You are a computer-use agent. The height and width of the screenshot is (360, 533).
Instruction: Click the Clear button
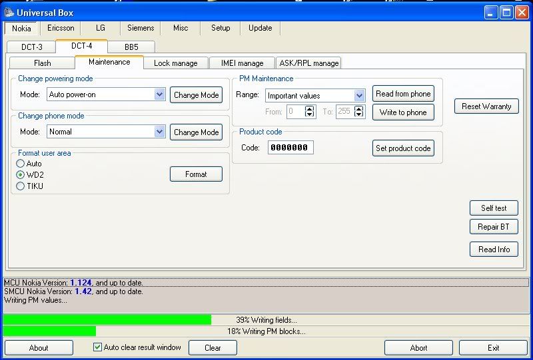coord(213,348)
